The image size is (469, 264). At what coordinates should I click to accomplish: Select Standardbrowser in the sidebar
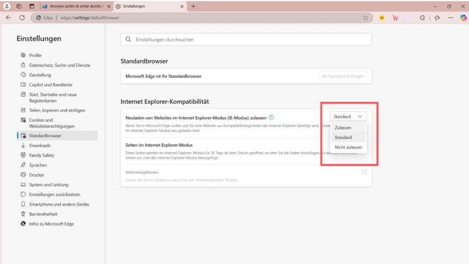[x=57, y=136]
